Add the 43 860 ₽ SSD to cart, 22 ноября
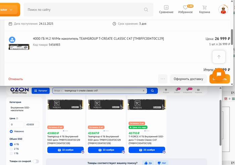Viewport: 235px width, 165px height. click(65, 150)
